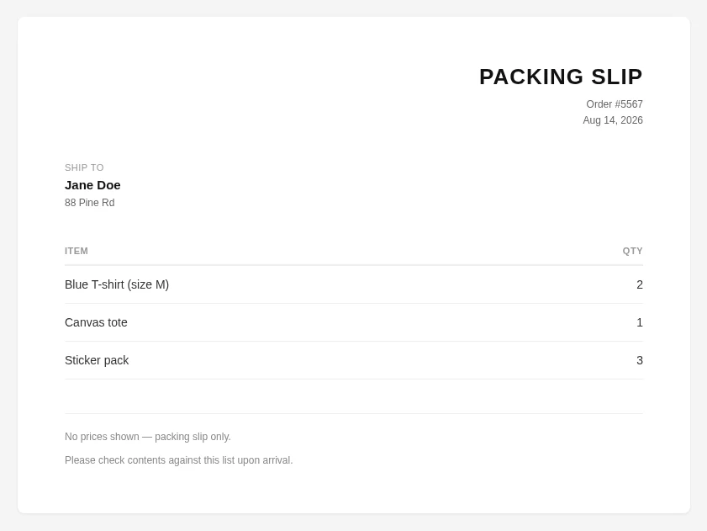
Task: Click the quantity 2 for Blue T-shirt
Action: pos(640,284)
